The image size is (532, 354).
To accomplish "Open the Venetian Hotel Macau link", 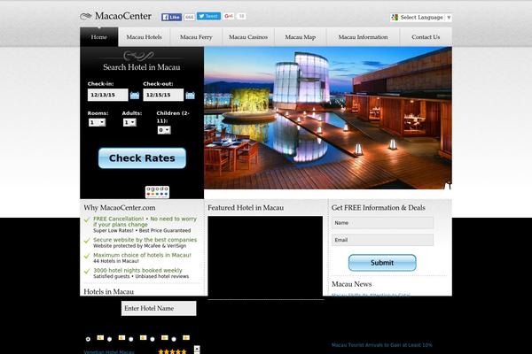I will pos(109,351).
